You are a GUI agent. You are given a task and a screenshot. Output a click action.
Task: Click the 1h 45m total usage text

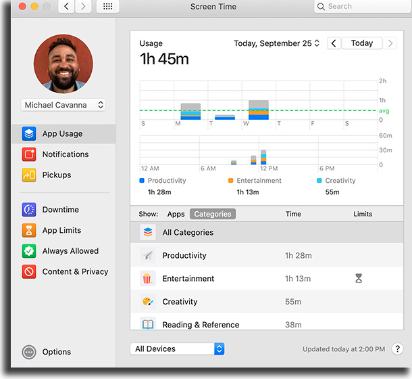(164, 59)
